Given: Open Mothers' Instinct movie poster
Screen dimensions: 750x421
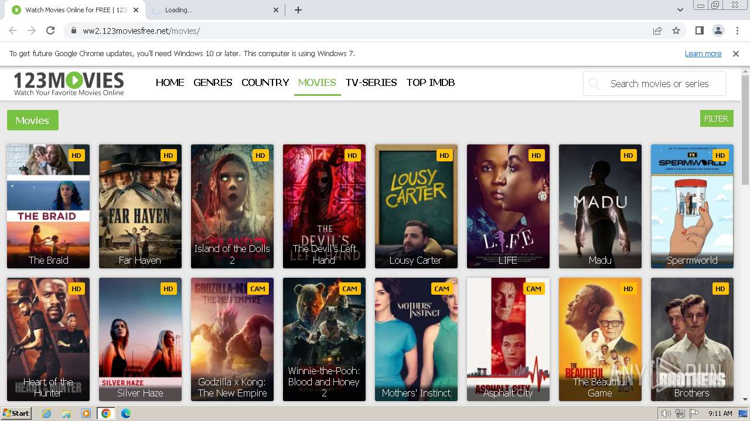Looking at the screenshot, I should point(416,340).
